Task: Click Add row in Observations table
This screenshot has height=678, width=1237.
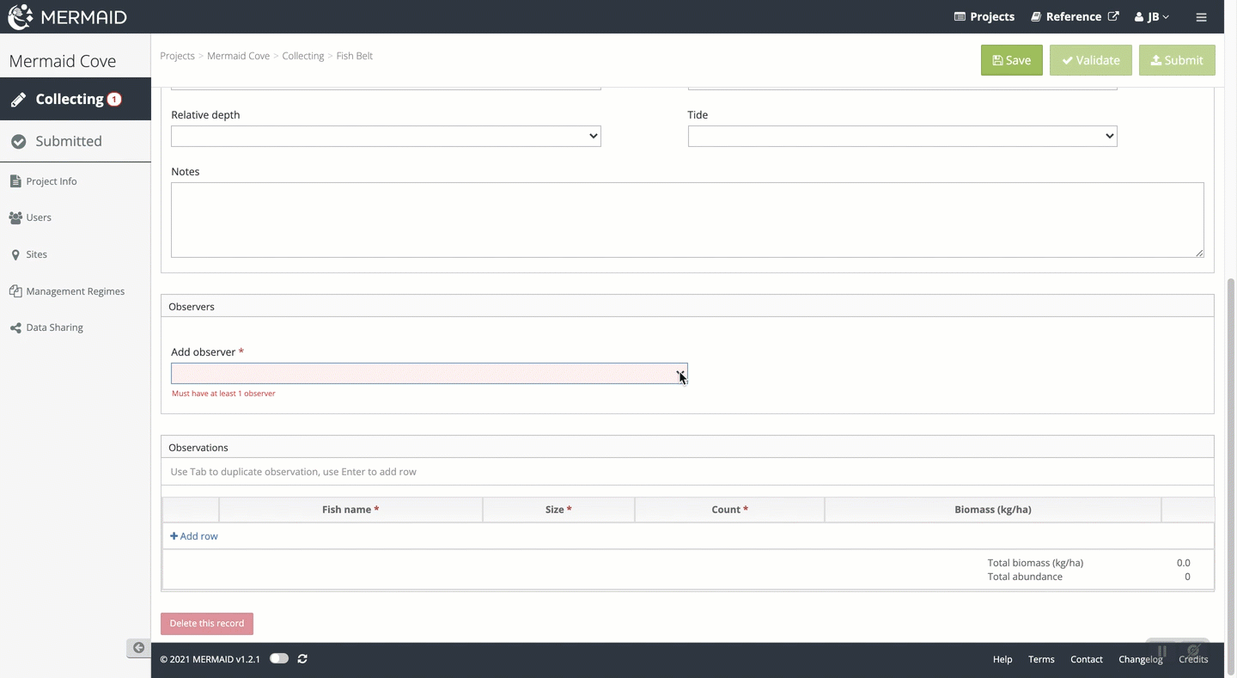Action: coord(194,536)
